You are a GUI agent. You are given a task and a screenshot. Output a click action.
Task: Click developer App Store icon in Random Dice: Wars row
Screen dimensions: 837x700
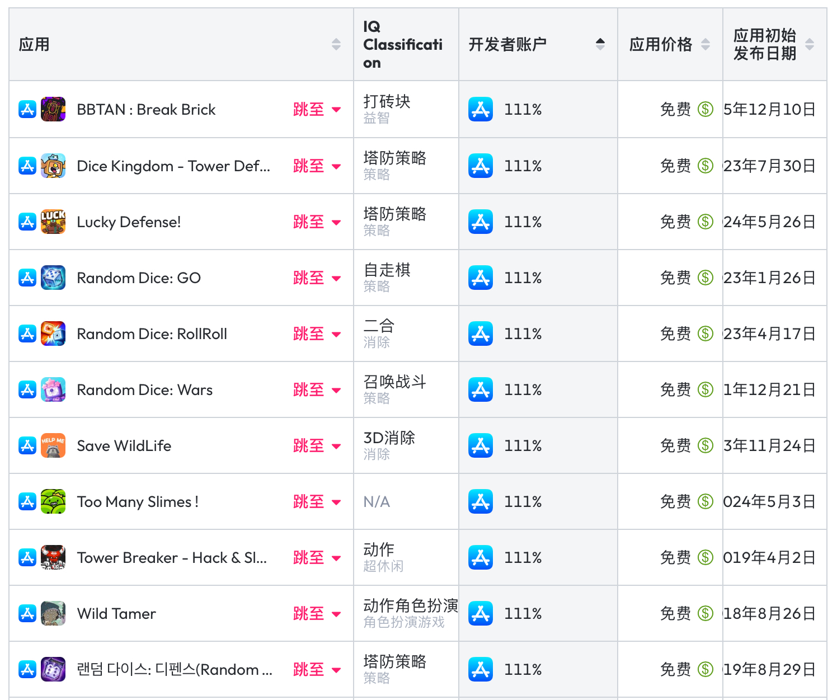[x=481, y=389]
